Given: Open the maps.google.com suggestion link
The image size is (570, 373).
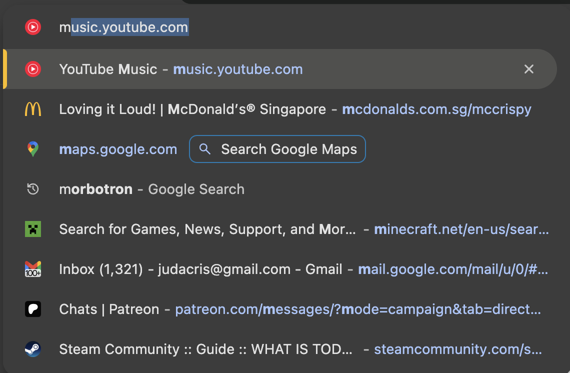Looking at the screenshot, I should click(x=118, y=149).
